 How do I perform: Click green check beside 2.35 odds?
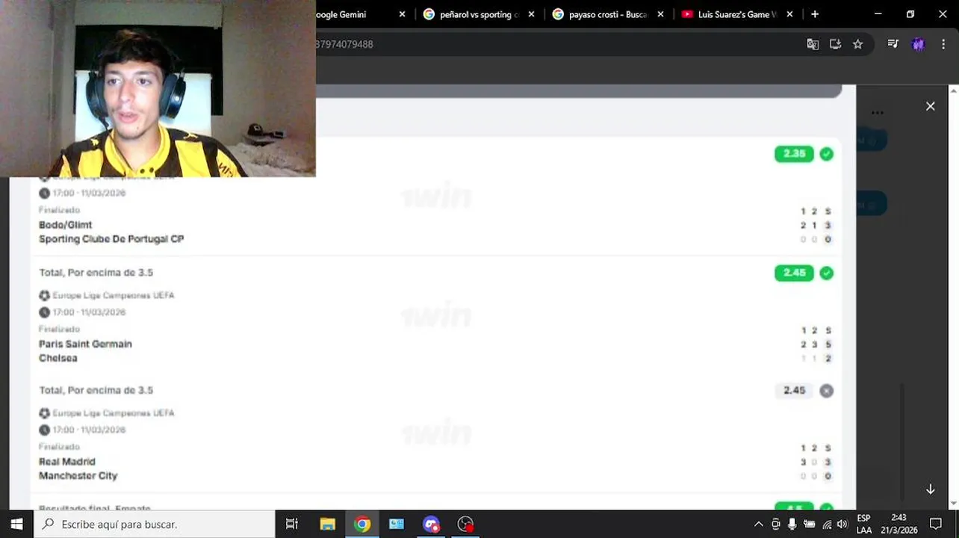tap(826, 154)
